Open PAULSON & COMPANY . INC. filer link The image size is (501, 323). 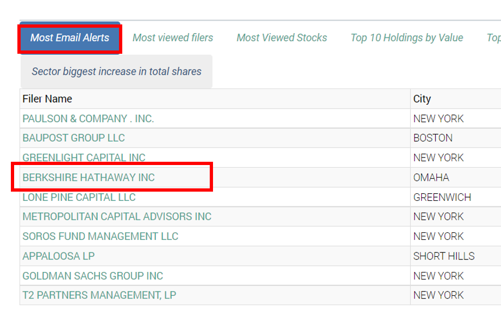(x=88, y=119)
